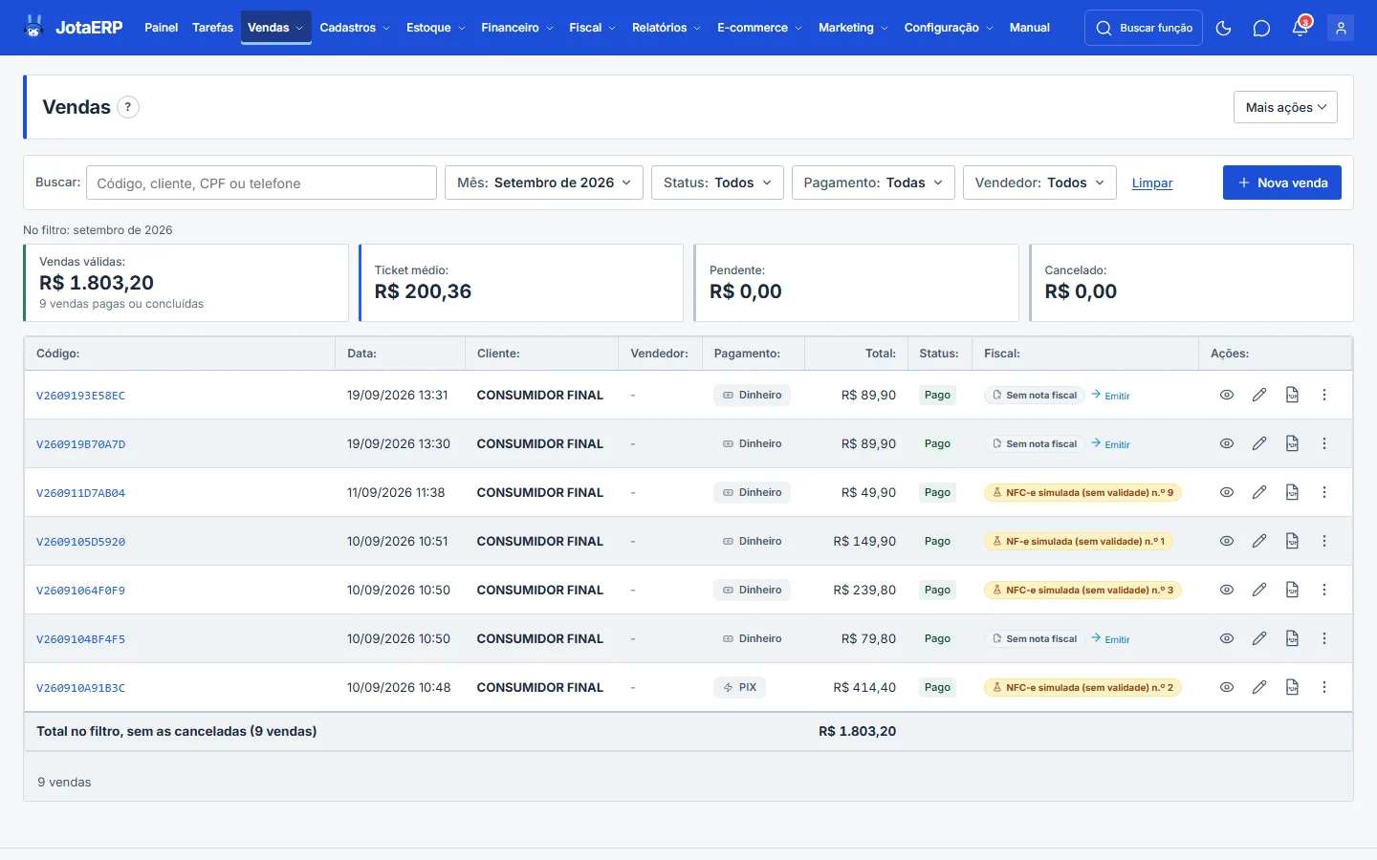1377x860 pixels.
Task: View sale V2609193E58EC with the eye icon
Action: pyautogui.click(x=1227, y=395)
